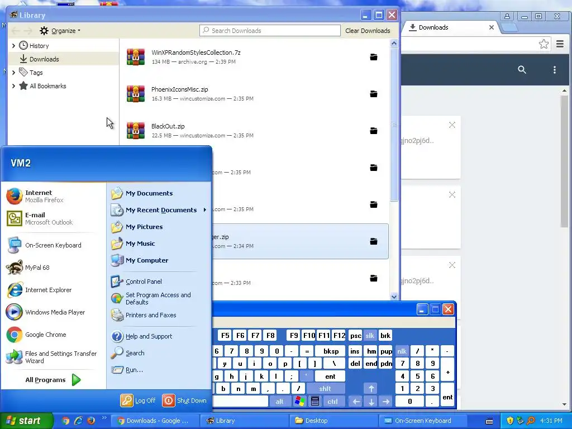This screenshot has height=429, width=572.
Task: Switch to Desktop taskbar button
Action: pyautogui.click(x=333, y=421)
